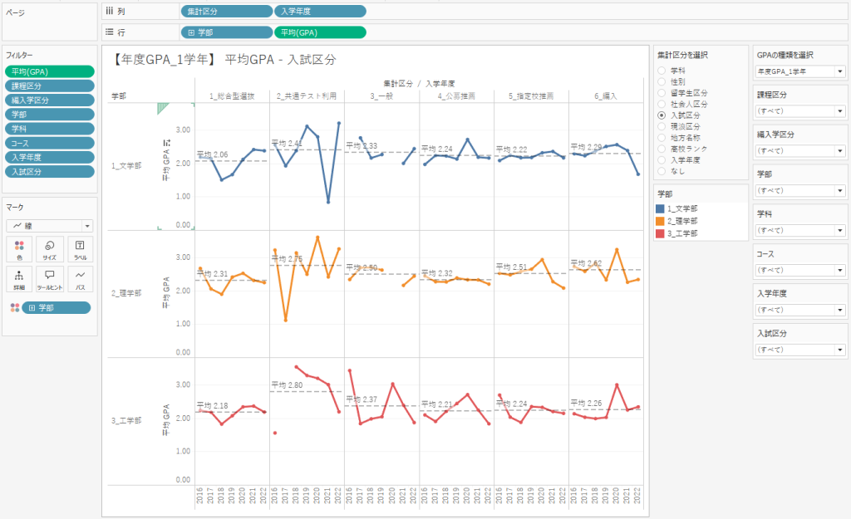This screenshot has width=851, height=519.
Task: Click the 入試区分 pill in the filters shelf
Action: (50, 171)
